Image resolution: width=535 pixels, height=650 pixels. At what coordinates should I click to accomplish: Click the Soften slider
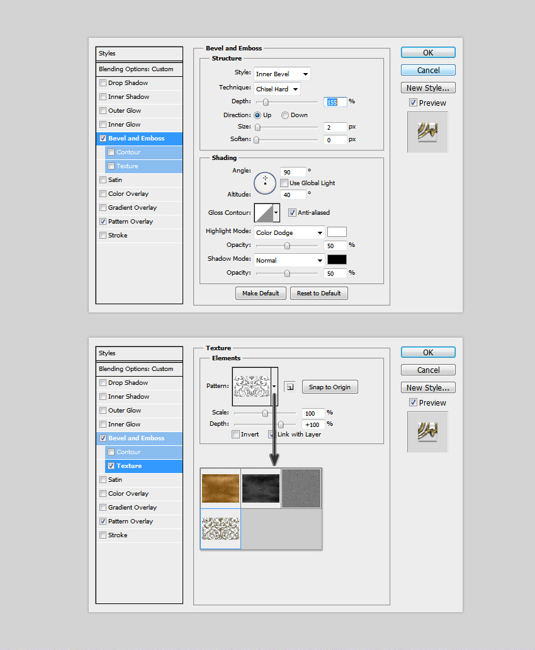287,140
